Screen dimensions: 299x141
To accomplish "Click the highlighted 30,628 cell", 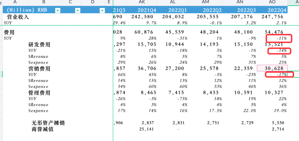I will pos(272,68).
